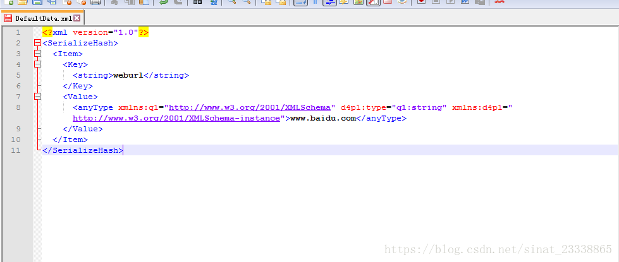
Task: Click the Open file folder icon
Action: point(23,2)
